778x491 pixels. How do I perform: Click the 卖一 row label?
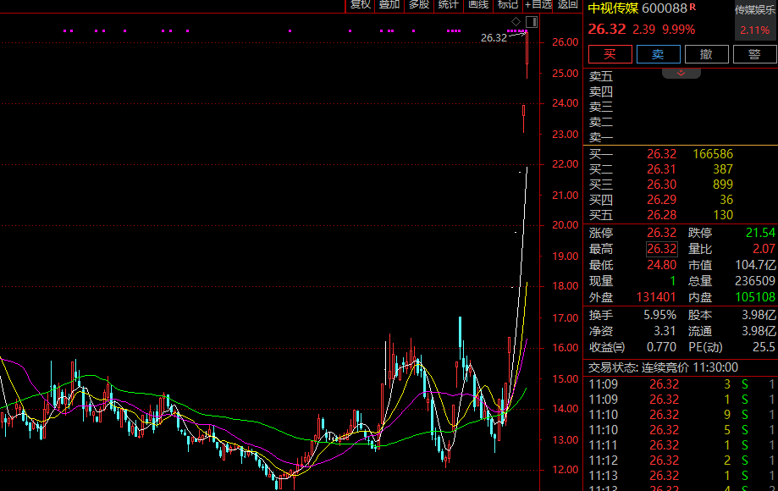601,137
